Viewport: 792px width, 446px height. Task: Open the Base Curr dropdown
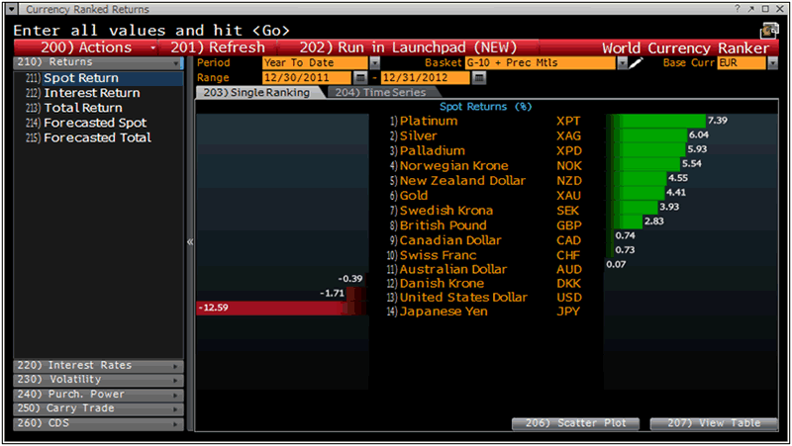[772, 62]
